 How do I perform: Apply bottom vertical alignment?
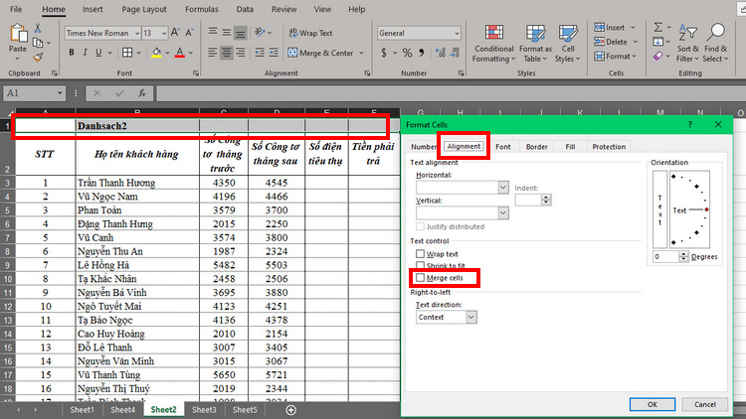(x=241, y=33)
